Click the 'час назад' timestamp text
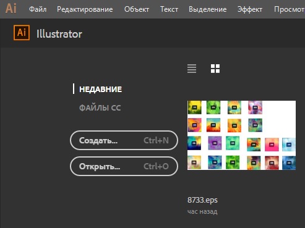The height and width of the screenshot is (228, 305). pyautogui.click(x=202, y=211)
